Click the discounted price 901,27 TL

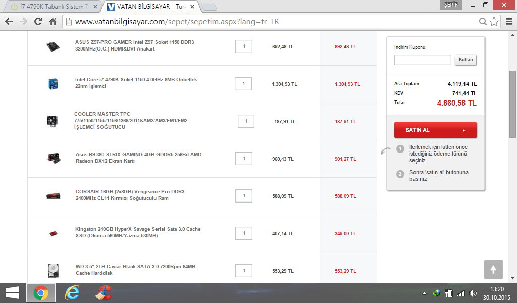click(x=345, y=159)
